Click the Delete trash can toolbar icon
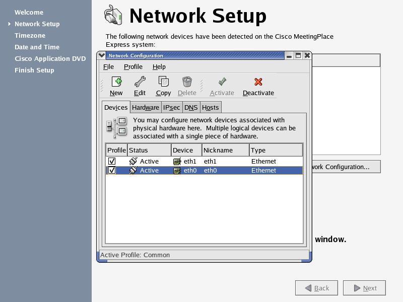 click(x=187, y=82)
